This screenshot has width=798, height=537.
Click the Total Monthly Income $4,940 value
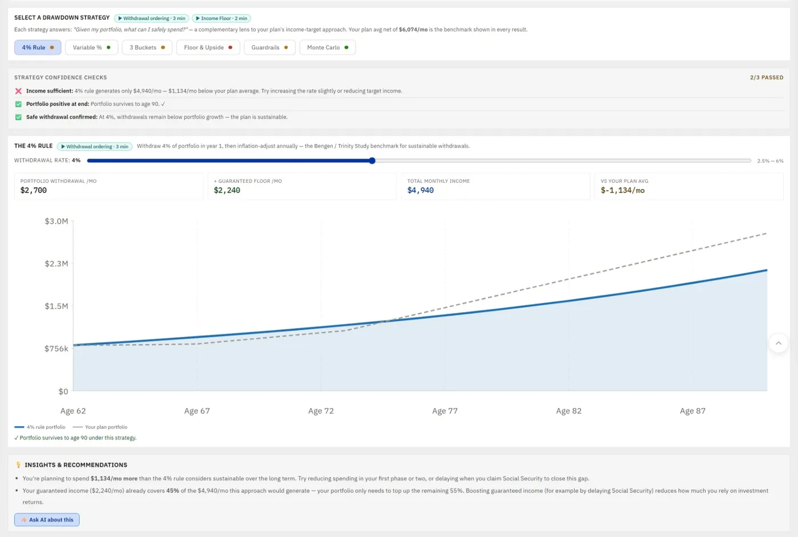(x=421, y=190)
